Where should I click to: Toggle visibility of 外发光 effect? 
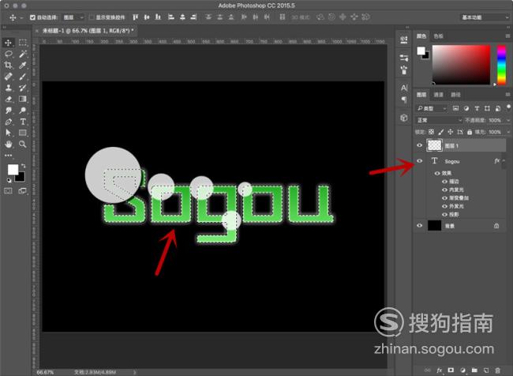(x=444, y=206)
